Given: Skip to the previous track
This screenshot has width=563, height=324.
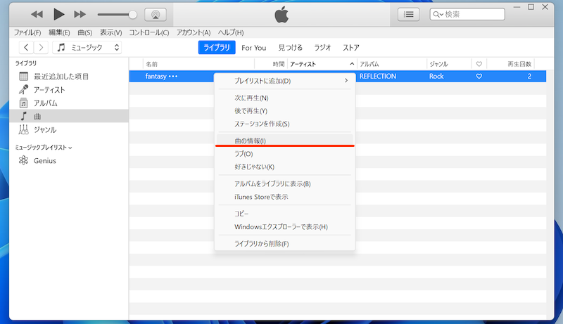Looking at the screenshot, I should 37,14.
